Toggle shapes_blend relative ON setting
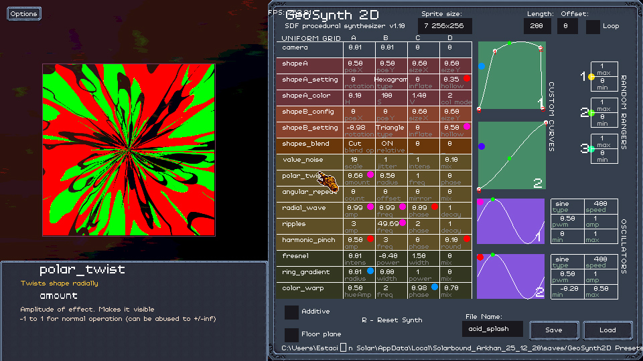Viewport: 643px width, 361px height. 391,146
